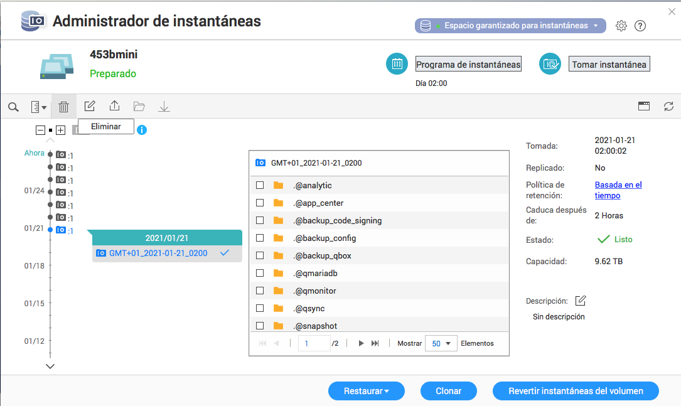Select the .@qsync folder checkbox
Screen dimensions: 681x406
pos(260,308)
